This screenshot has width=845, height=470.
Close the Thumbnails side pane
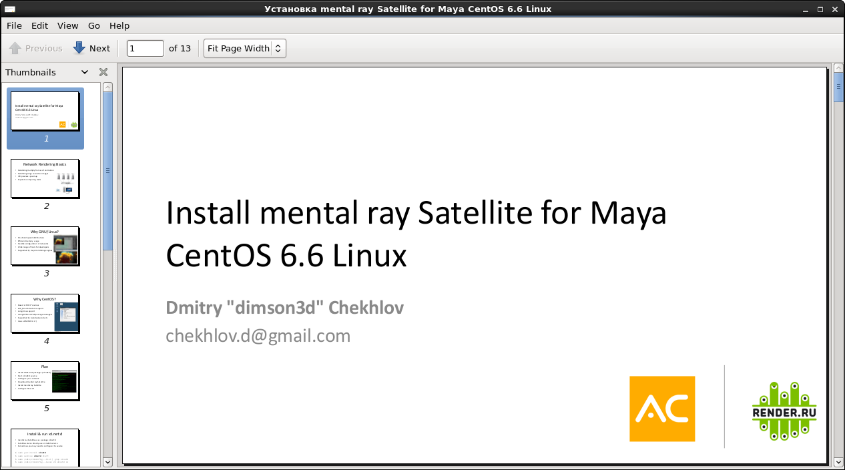[103, 72]
